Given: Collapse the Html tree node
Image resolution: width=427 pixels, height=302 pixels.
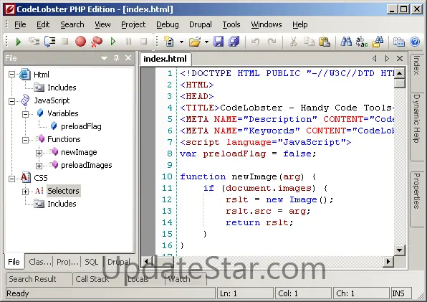Looking at the screenshot, I should click(x=11, y=74).
